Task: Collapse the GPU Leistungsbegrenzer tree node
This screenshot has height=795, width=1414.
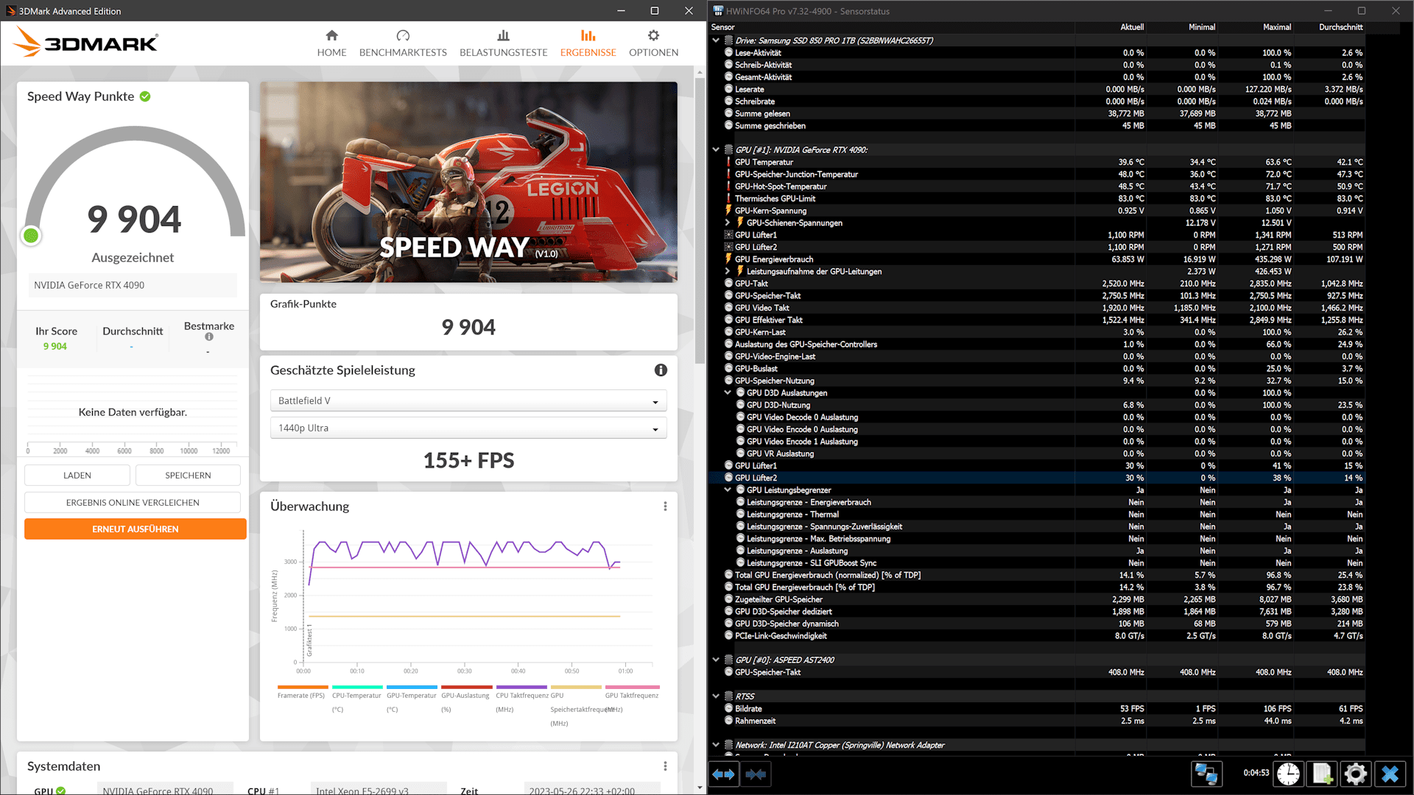Action: coord(728,490)
